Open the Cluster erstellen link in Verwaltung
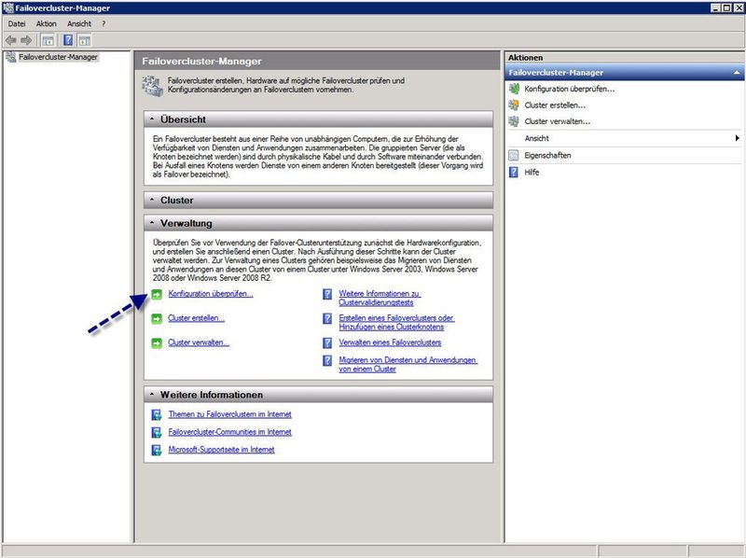 click(196, 318)
